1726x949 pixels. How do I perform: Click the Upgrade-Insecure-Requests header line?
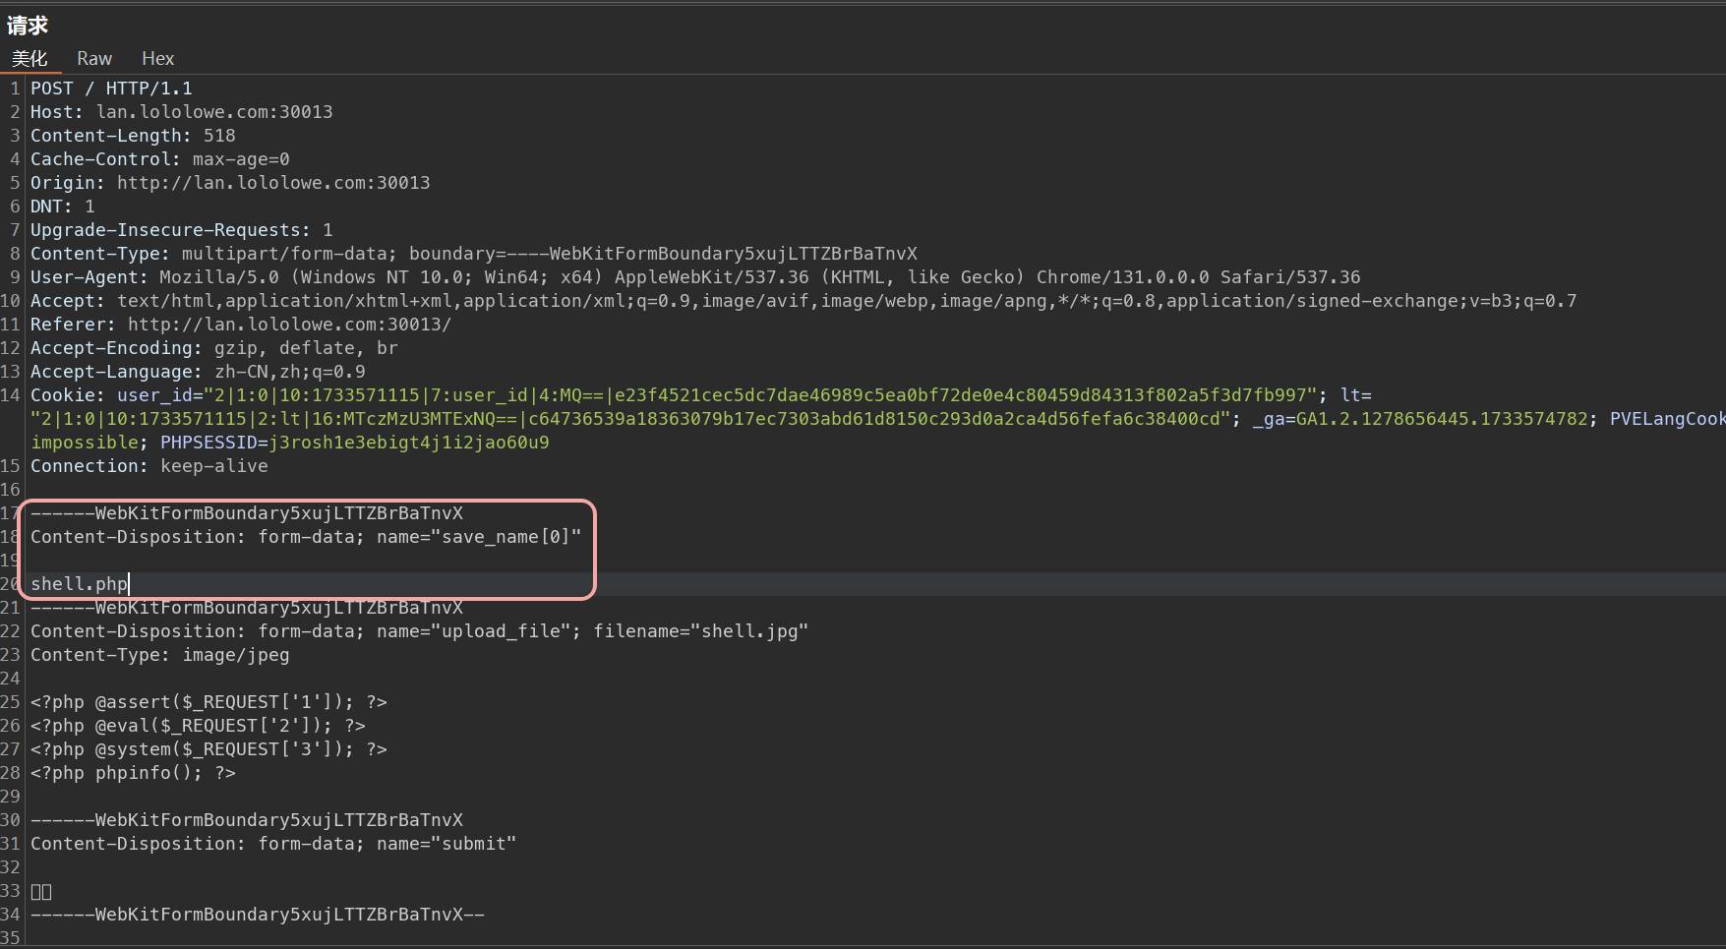(182, 230)
